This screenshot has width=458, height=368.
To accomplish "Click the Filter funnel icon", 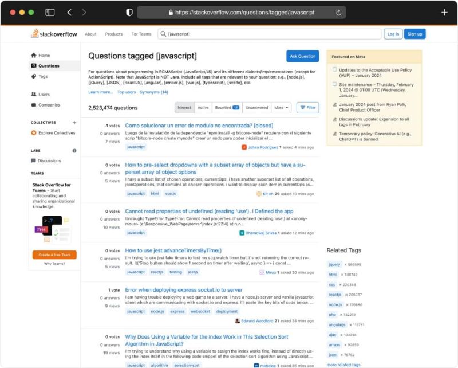I will tap(307, 107).
